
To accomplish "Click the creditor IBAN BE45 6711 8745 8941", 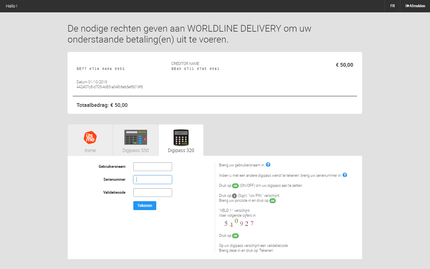I will (x=195, y=69).
